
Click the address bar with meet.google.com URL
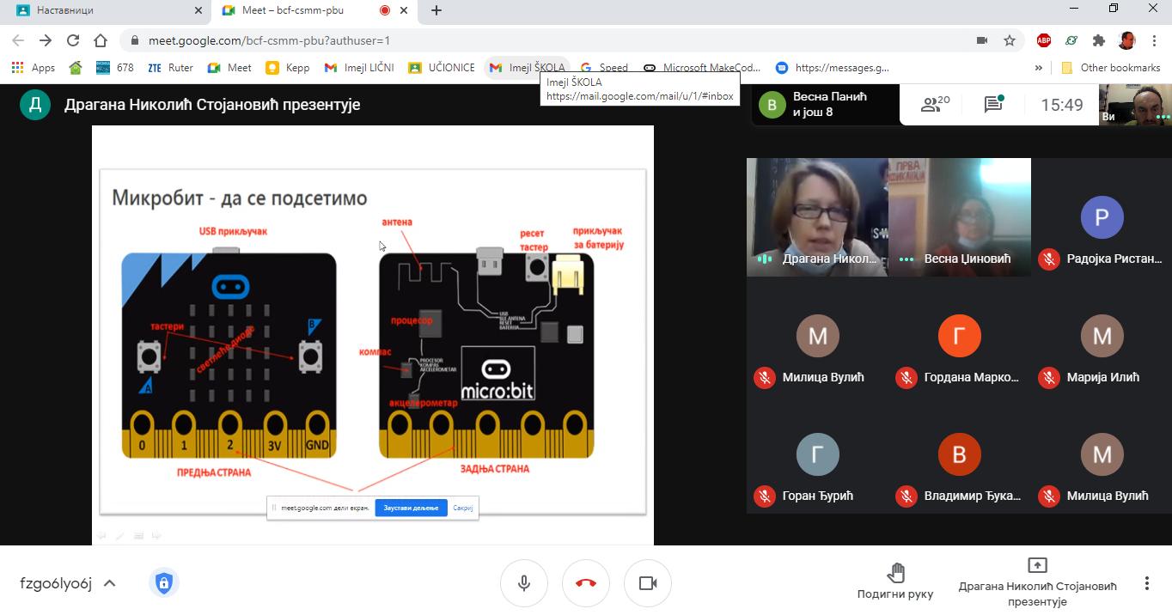pyautogui.click(x=550, y=40)
